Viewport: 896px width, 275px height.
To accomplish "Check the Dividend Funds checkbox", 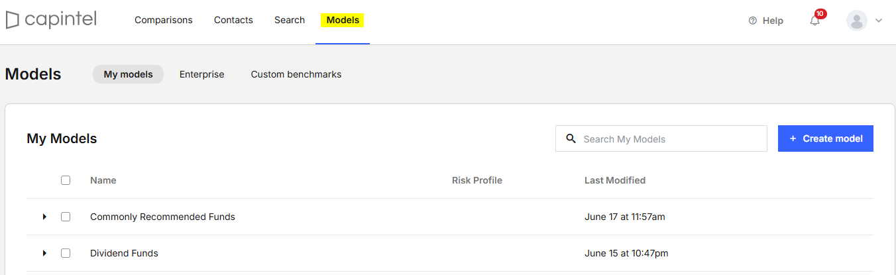I will 66,253.
